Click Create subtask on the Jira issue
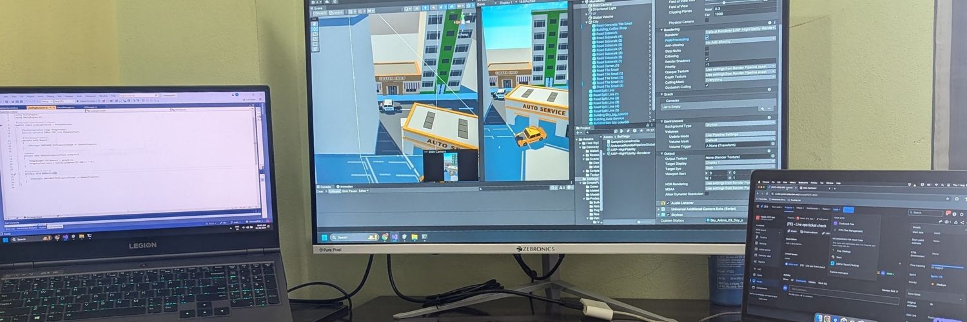The image size is (967, 322). [809, 232]
